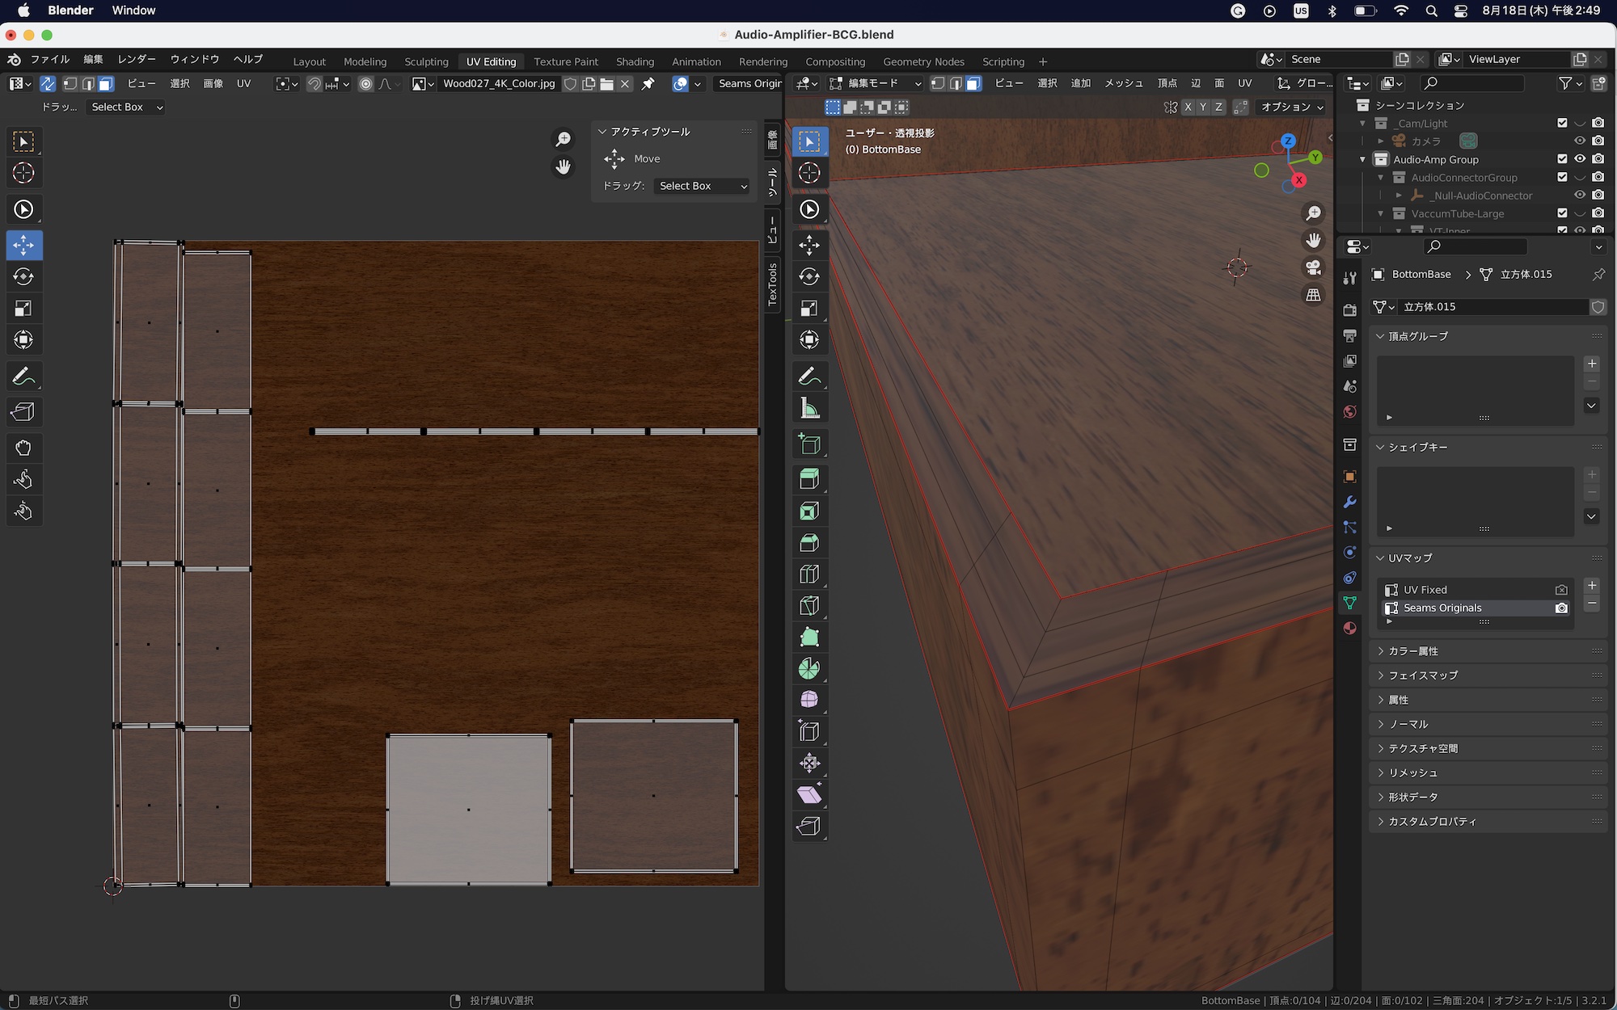Expand the ノーマル panel

pos(1408,724)
